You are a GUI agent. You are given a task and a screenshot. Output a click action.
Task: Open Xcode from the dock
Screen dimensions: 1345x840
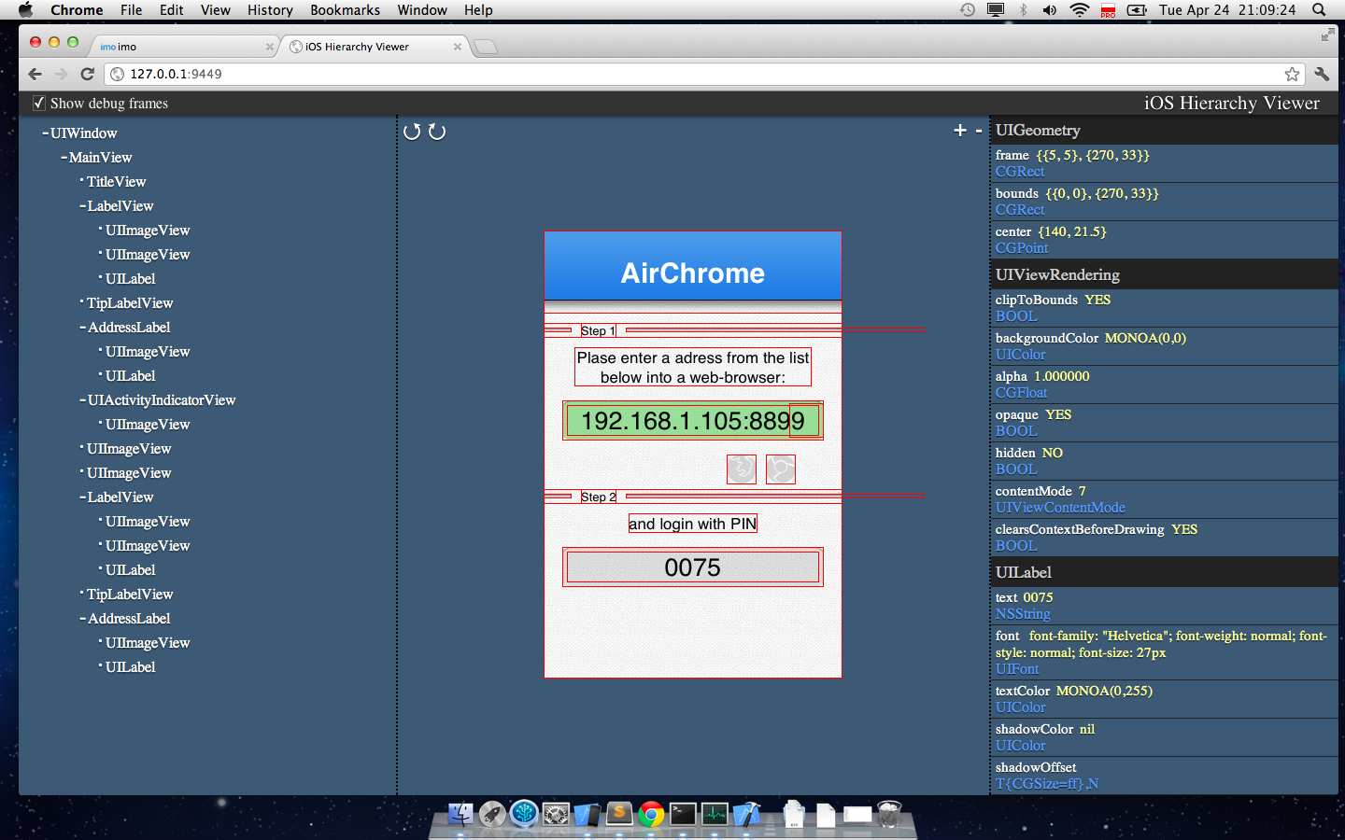click(746, 814)
